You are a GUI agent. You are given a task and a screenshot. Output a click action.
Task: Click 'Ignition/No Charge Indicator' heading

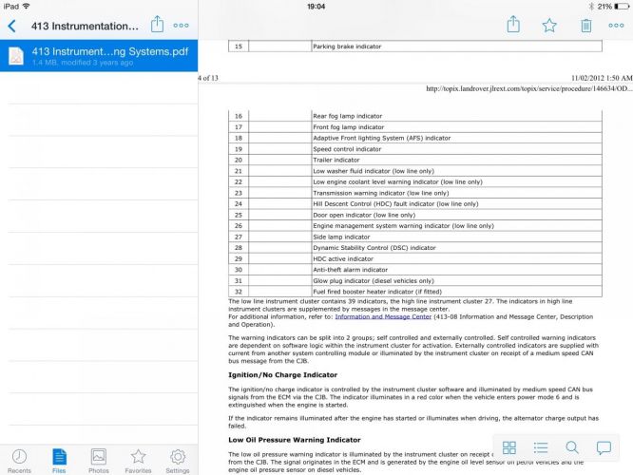click(282, 375)
